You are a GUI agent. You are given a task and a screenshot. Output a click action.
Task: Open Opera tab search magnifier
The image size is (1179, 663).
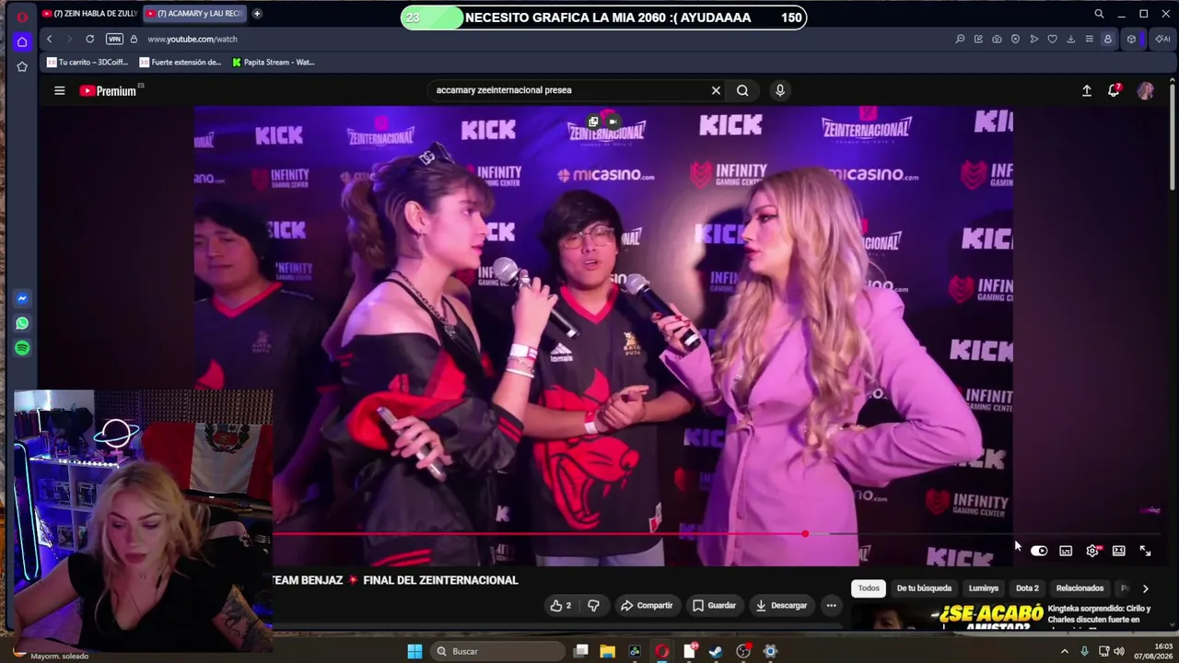(1099, 14)
